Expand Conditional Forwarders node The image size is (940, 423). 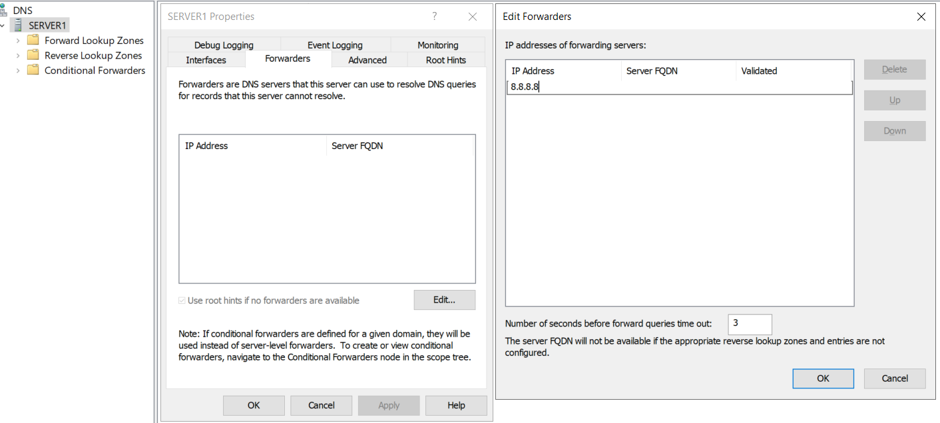(x=18, y=70)
